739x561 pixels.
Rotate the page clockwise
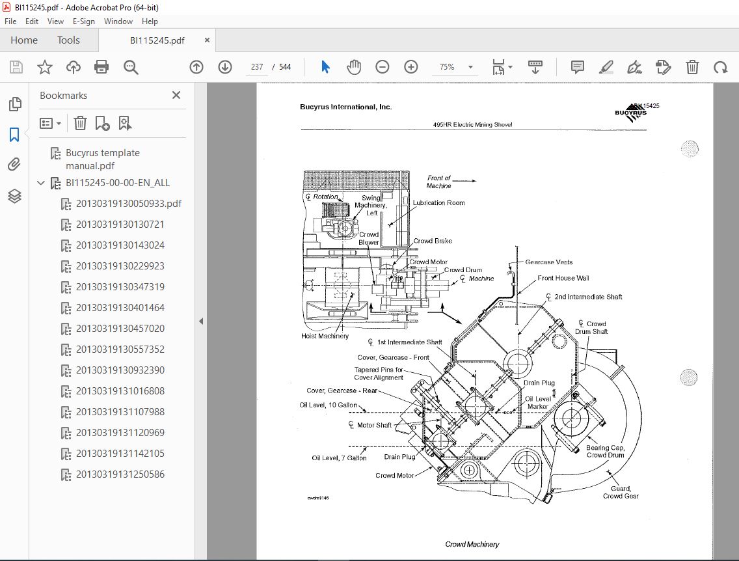pos(720,67)
